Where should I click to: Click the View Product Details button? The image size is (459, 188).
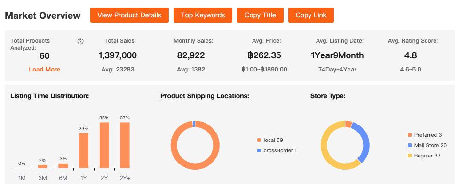tap(129, 15)
